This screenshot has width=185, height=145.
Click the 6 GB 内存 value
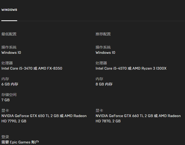10,84
